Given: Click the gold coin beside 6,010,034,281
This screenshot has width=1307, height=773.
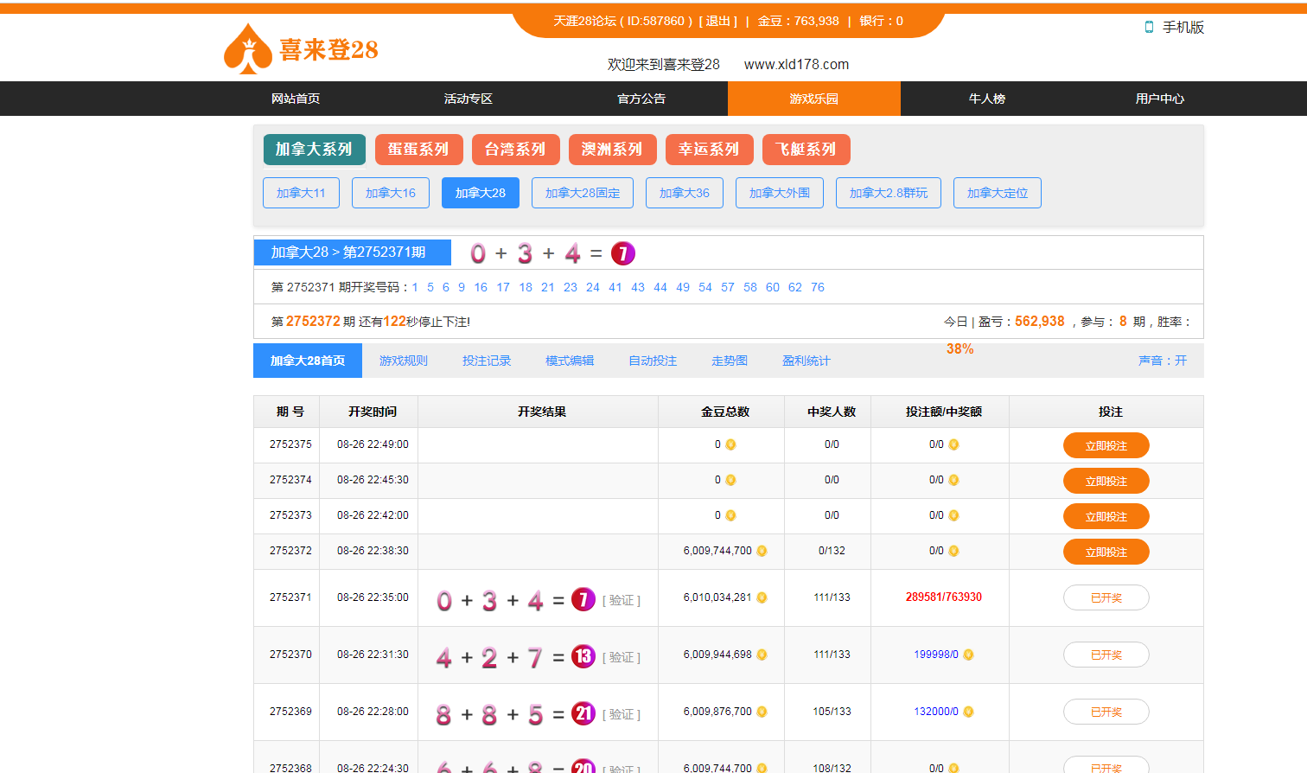Looking at the screenshot, I should (x=762, y=597).
